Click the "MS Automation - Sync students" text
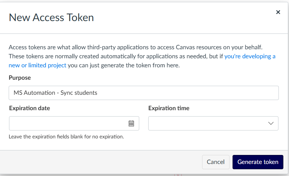This screenshot has width=289, height=176. click(55, 93)
